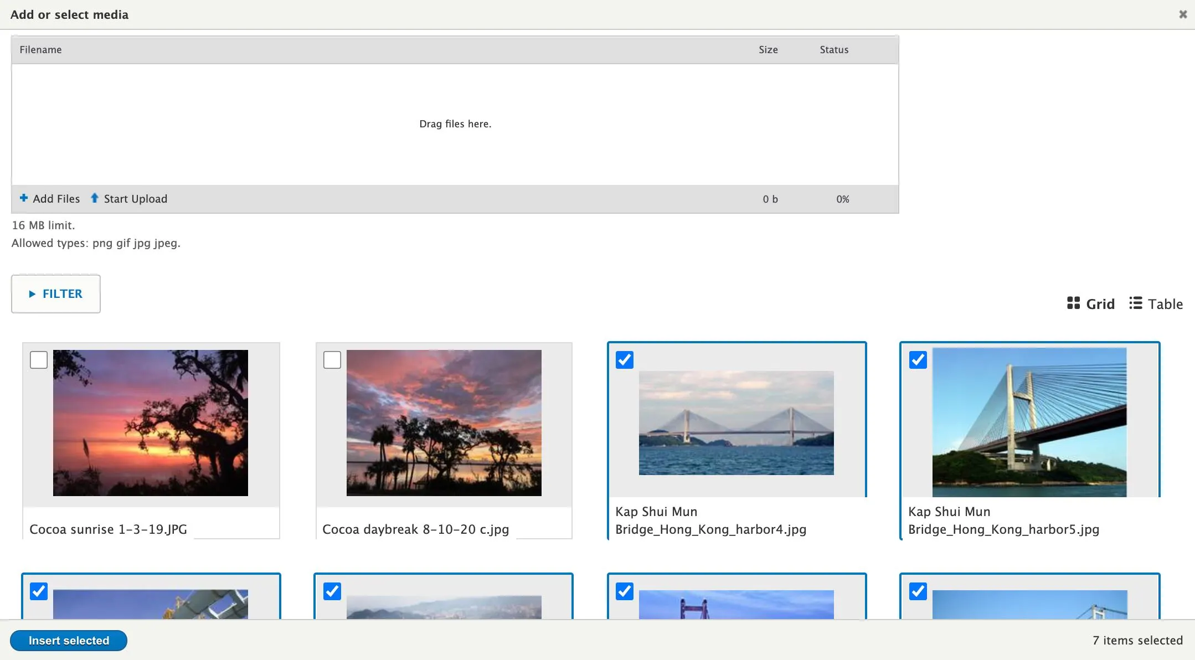1195x660 pixels.
Task: Click the Kap Shui Mun harbor4 bridge thumbnail
Action: pyautogui.click(x=736, y=423)
